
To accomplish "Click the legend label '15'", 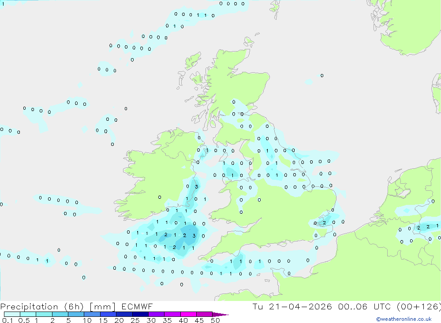I will (x=103, y=320).
